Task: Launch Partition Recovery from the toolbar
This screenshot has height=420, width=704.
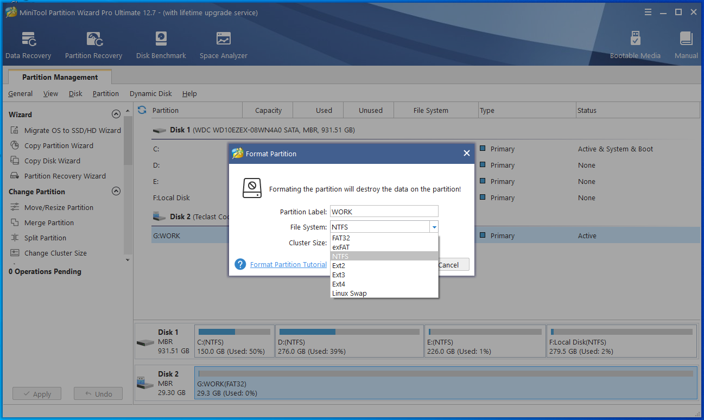Action: tap(93, 43)
